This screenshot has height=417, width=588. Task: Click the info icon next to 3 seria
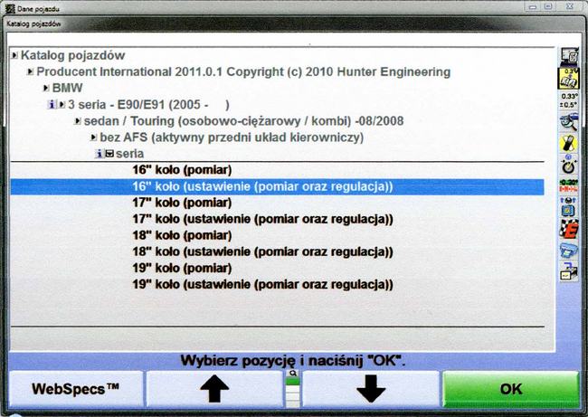pyautogui.click(x=51, y=105)
